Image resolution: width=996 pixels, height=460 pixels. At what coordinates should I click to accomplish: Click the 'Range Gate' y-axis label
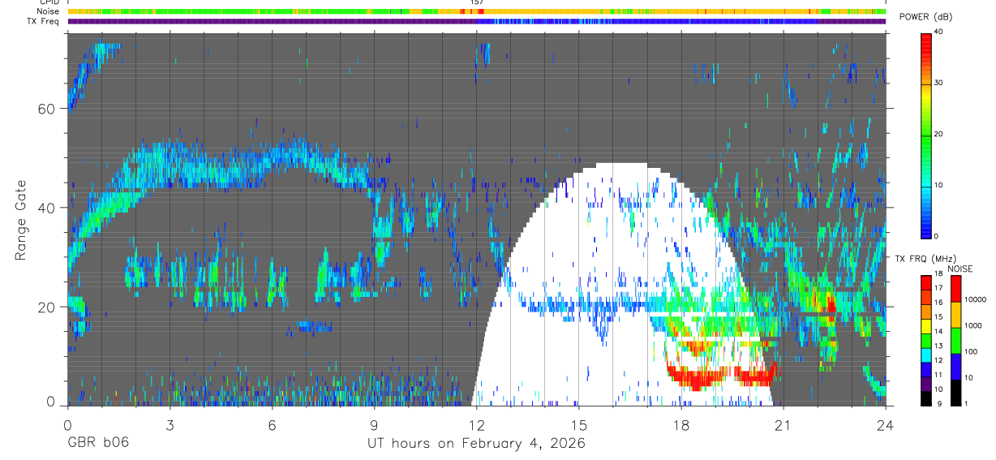[21, 220]
